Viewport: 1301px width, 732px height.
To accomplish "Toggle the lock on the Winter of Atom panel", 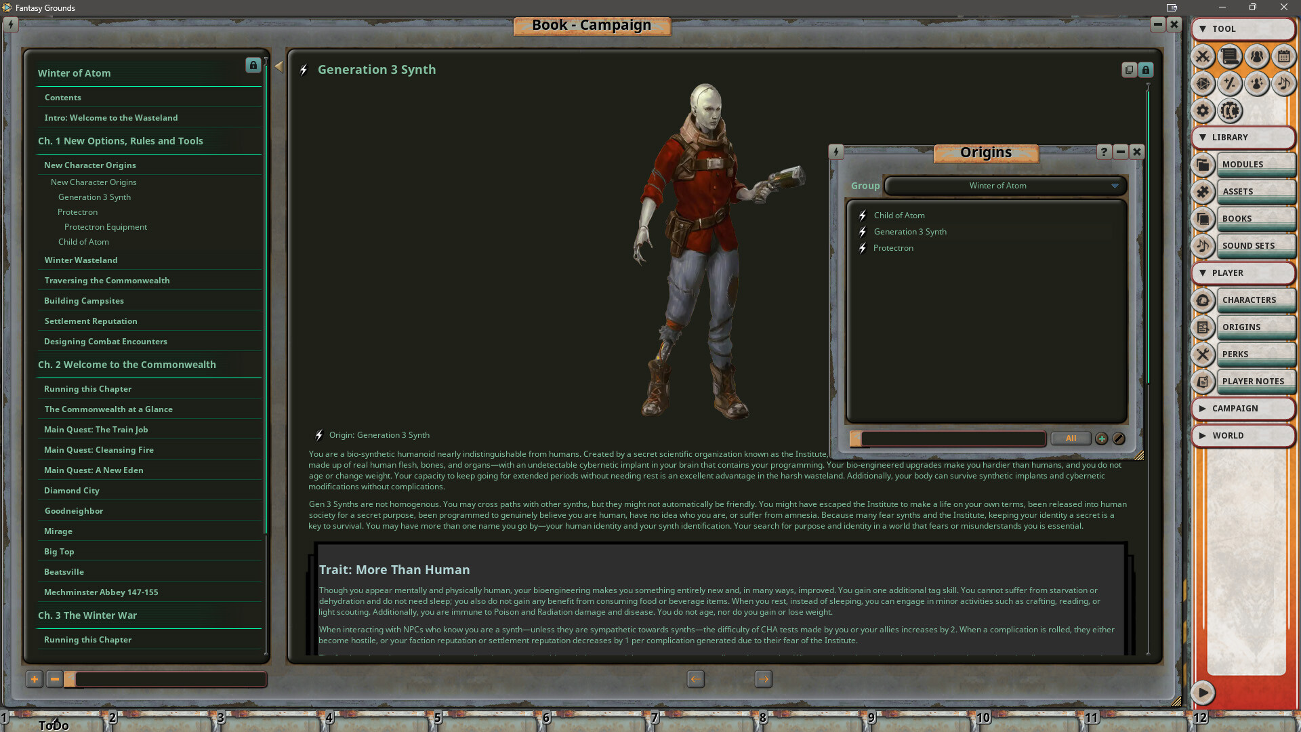I will [x=253, y=66].
